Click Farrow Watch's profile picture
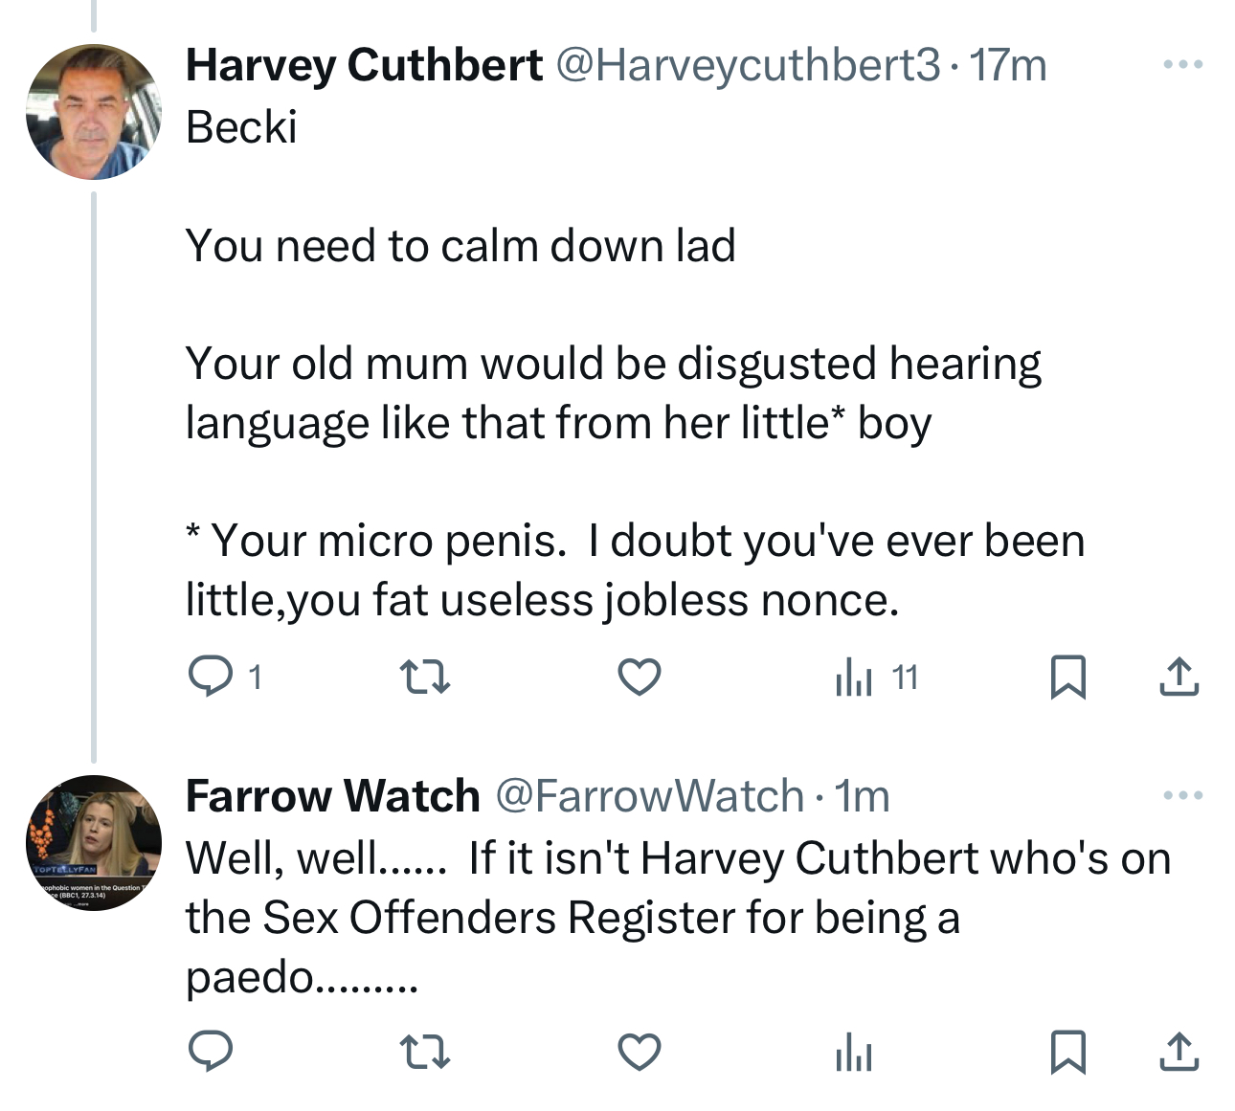Image resolution: width=1235 pixels, height=1111 pixels. (x=93, y=842)
